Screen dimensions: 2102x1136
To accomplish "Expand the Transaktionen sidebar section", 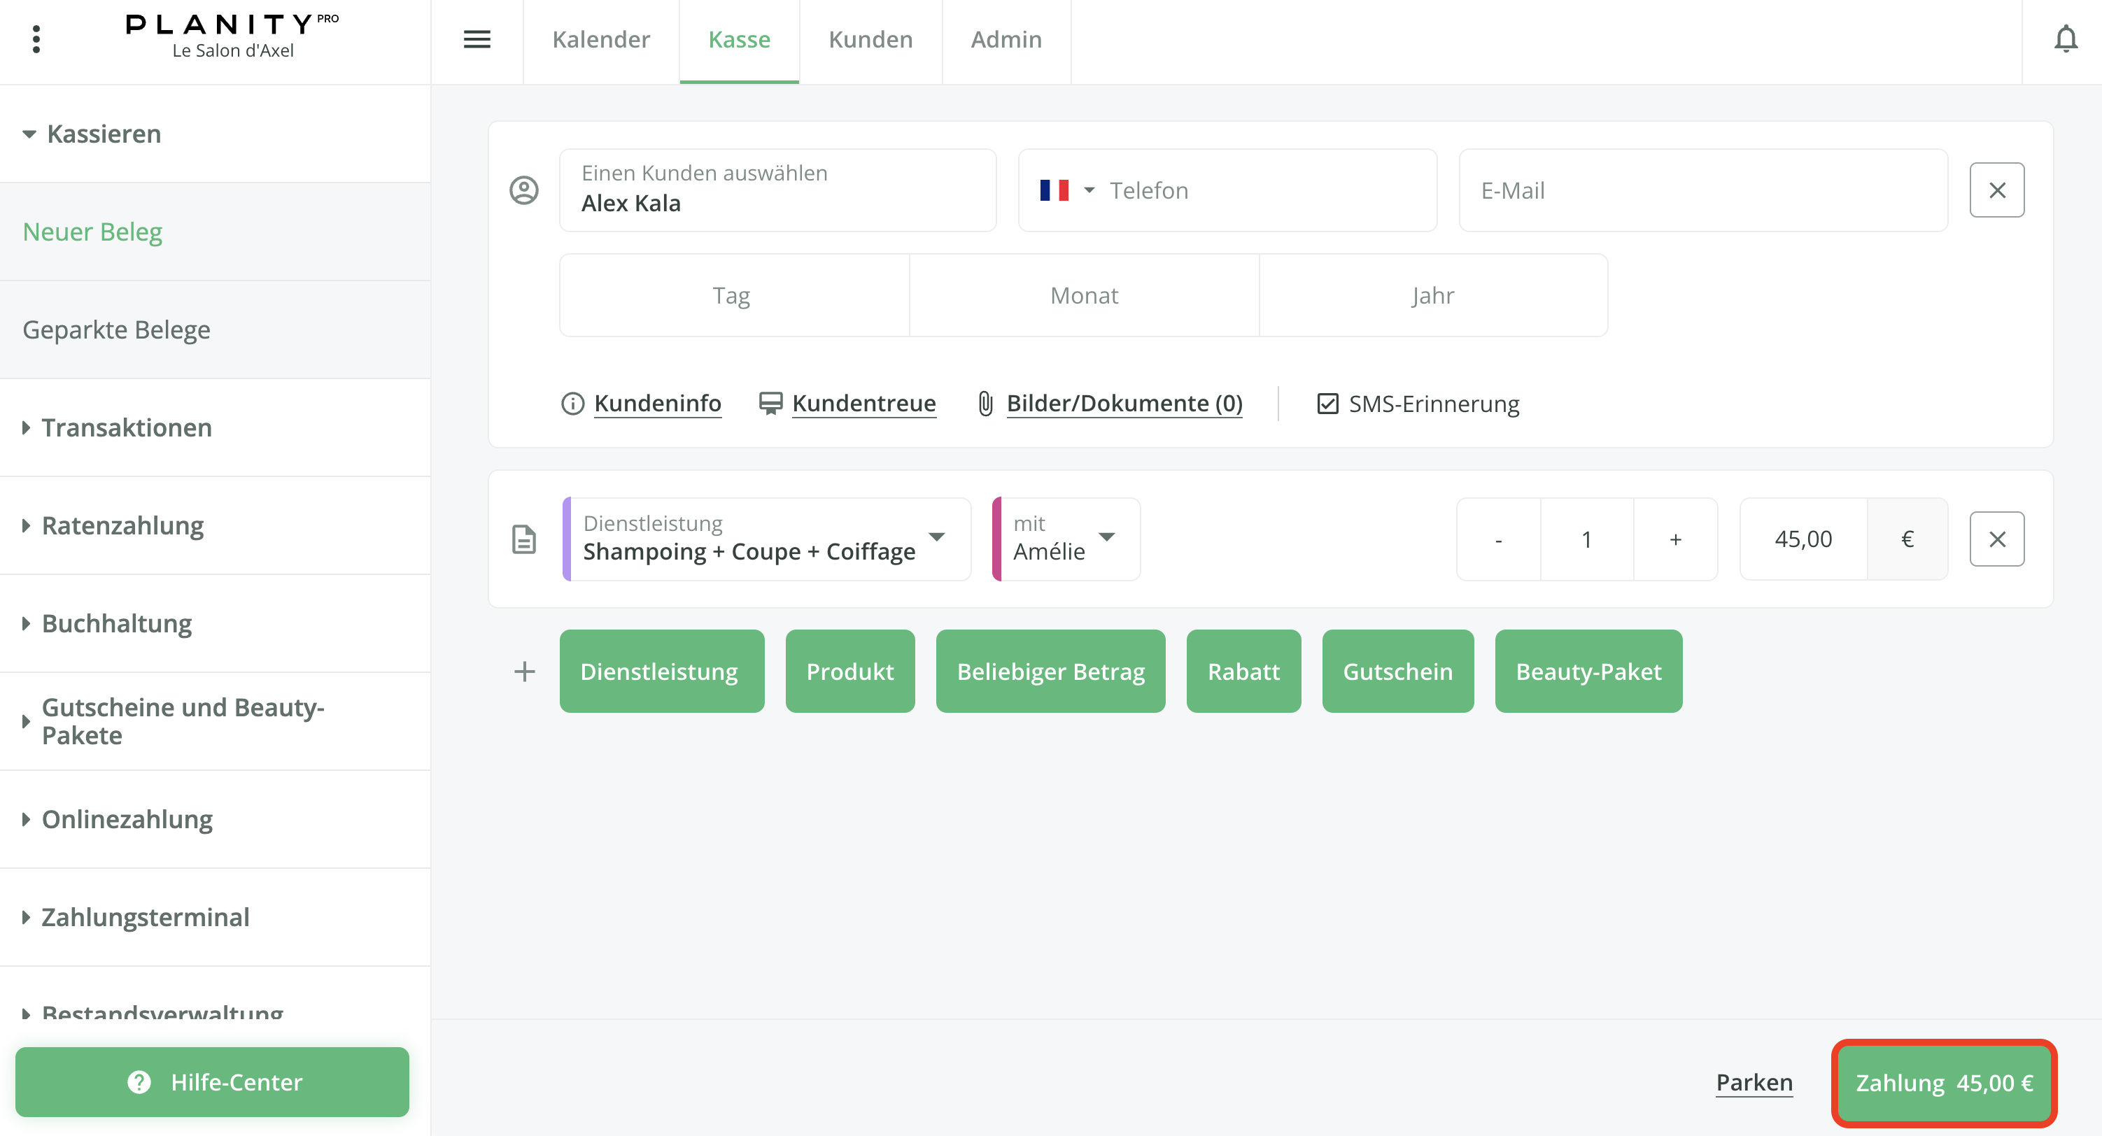I will pos(127,427).
